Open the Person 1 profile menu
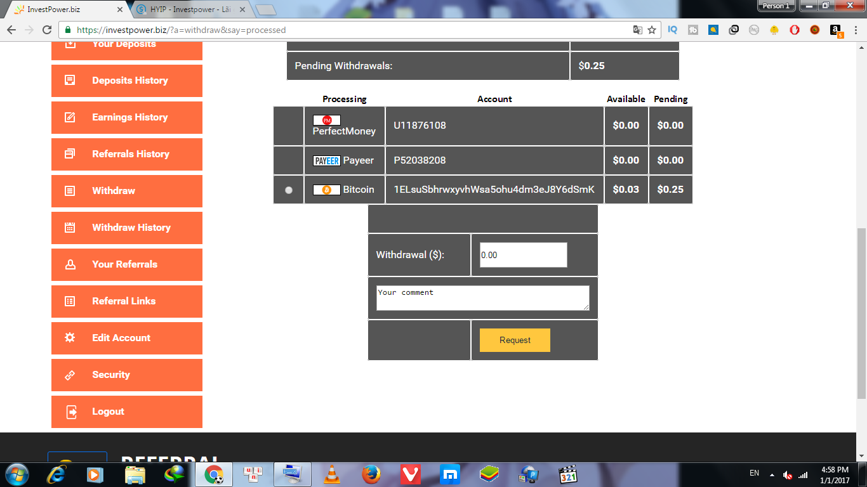 776,6
